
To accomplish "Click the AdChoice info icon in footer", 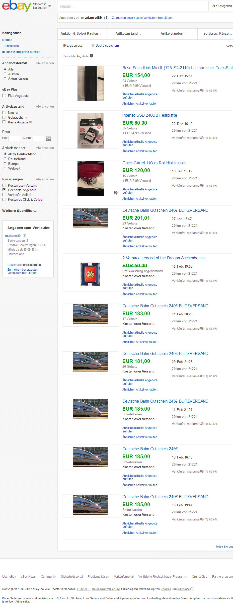I will click(x=192, y=589).
